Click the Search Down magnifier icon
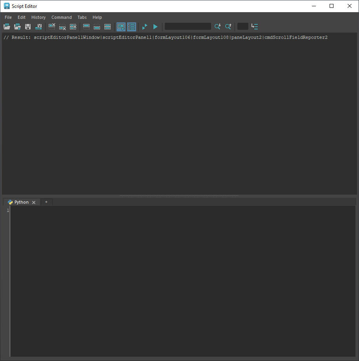 (217, 27)
